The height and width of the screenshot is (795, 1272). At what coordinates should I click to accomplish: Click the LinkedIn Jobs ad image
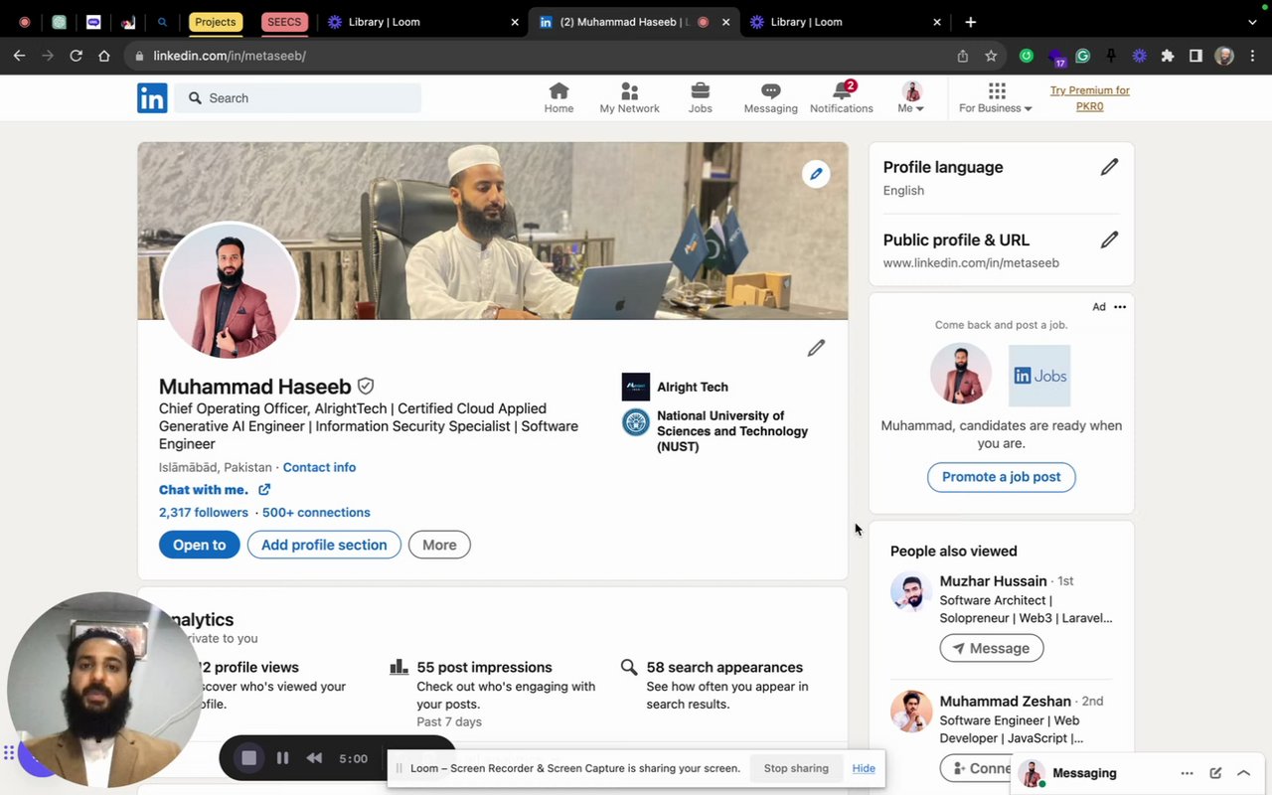click(x=1039, y=376)
